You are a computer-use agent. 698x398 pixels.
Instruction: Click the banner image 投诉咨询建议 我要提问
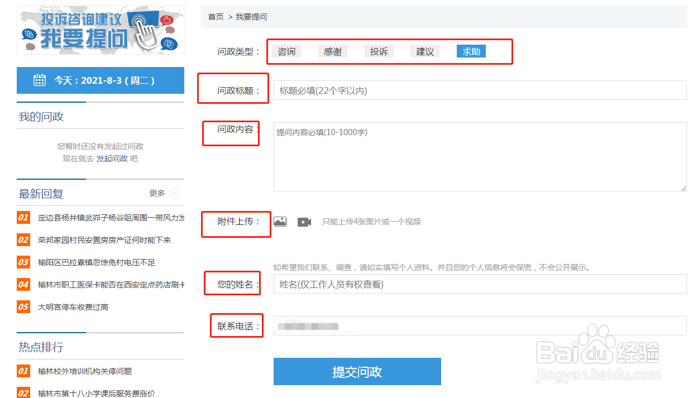pyautogui.click(x=101, y=30)
